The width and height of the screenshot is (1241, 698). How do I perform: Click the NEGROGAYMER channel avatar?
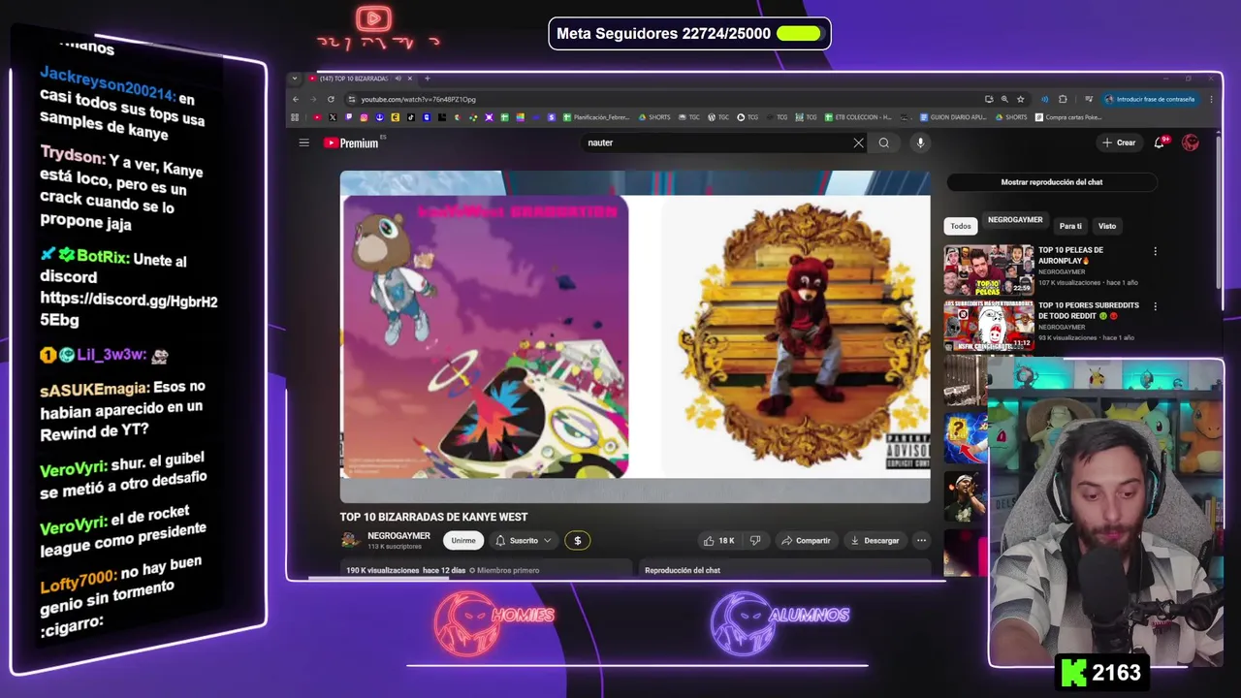tap(350, 540)
